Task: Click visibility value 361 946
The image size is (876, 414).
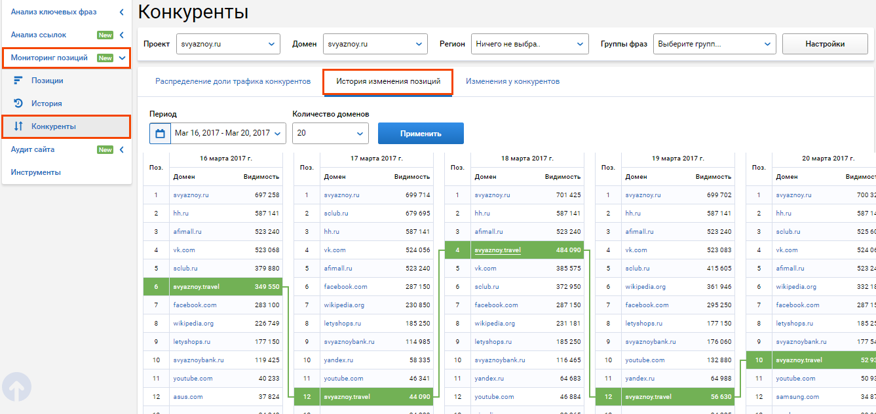Action: (719, 287)
